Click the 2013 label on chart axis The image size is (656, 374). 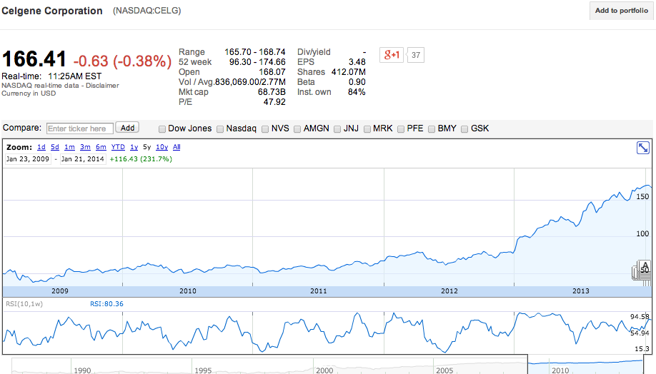tap(581, 290)
